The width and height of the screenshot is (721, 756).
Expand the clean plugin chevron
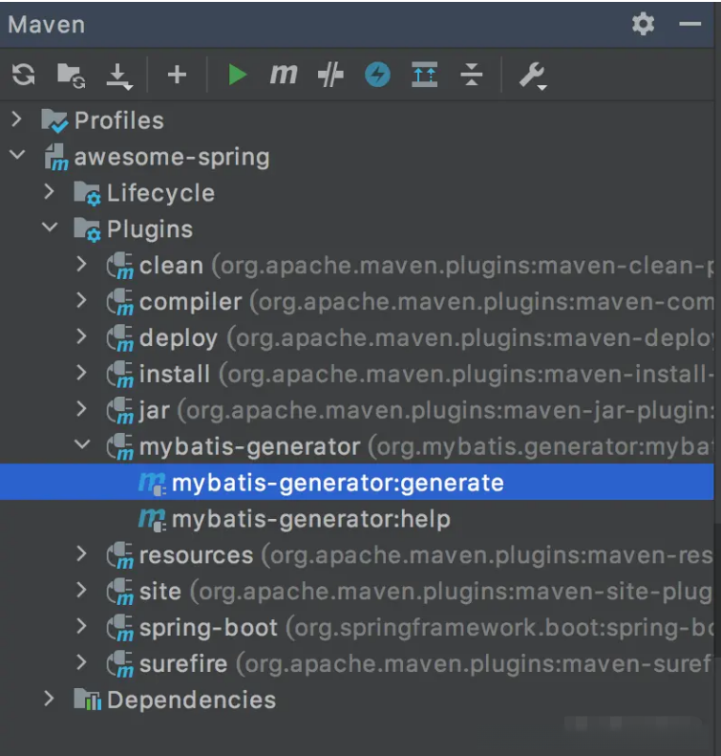tap(82, 264)
